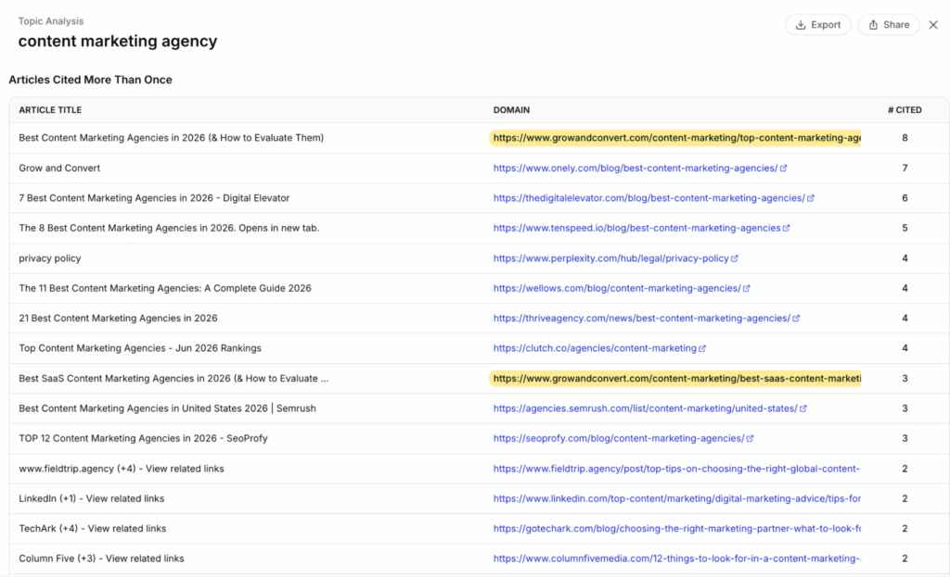Click 'Column Five (+3) - View related links'
950x577 pixels.
click(101, 558)
